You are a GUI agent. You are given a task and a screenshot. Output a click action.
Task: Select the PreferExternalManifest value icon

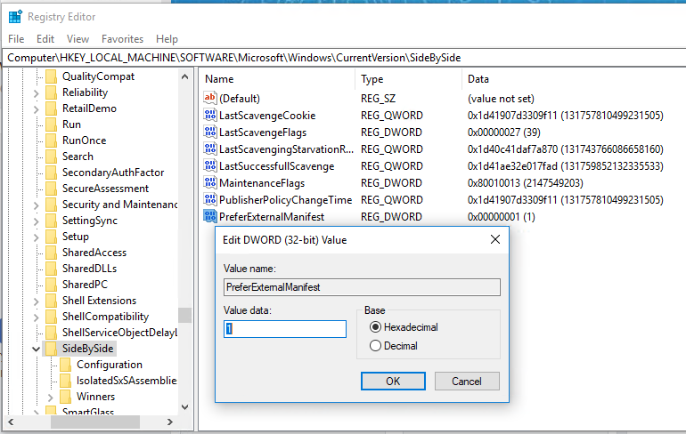[210, 216]
